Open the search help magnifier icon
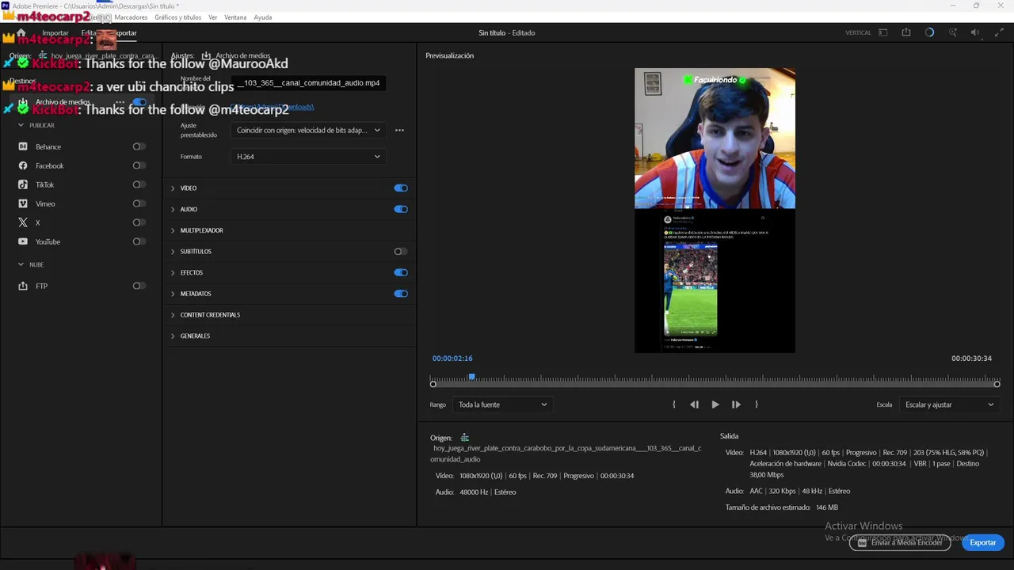The width and height of the screenshot is (1014, 570). click(953, 32)
